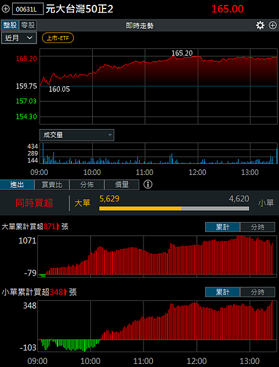Click the -79 axis label

(x=30, y=273)
